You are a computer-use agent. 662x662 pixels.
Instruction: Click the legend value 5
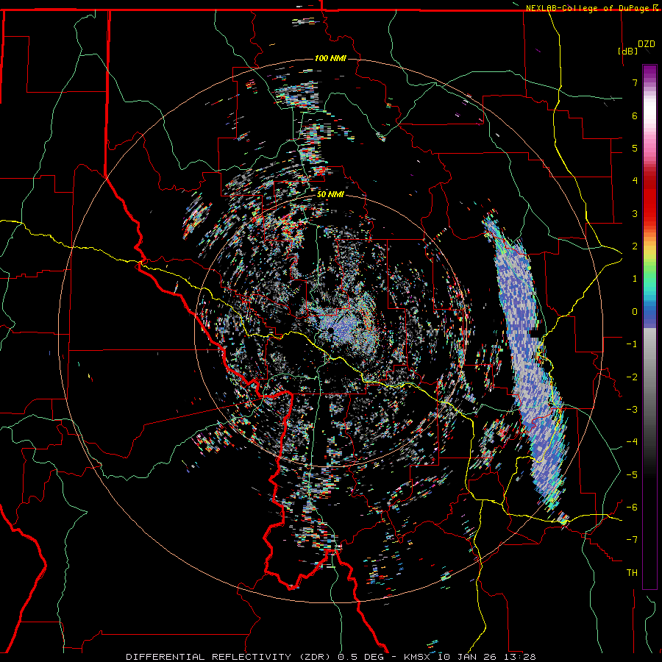tap(635, 148)
